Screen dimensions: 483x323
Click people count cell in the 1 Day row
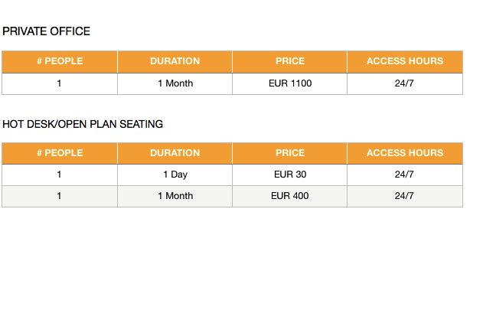[x=60, y=175]
